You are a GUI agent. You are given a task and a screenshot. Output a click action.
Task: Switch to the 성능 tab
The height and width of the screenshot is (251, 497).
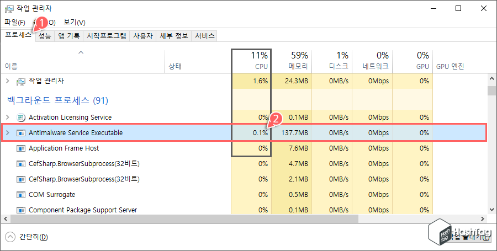pos(45,36)
